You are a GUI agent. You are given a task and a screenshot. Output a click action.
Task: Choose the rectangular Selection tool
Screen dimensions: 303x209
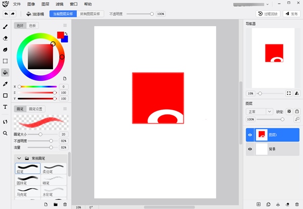(x=5, y=61)
